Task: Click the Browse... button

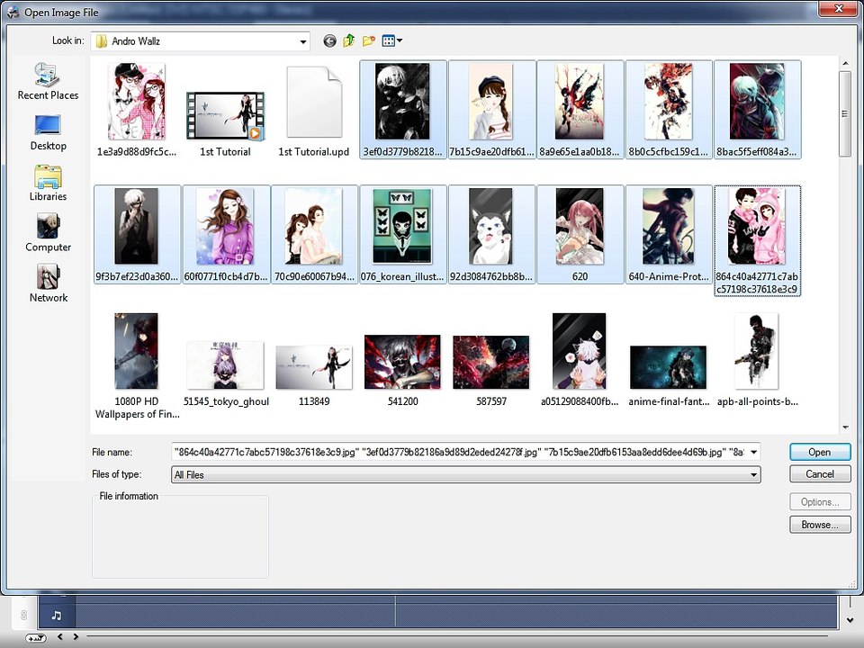Action: coord(820,525)
